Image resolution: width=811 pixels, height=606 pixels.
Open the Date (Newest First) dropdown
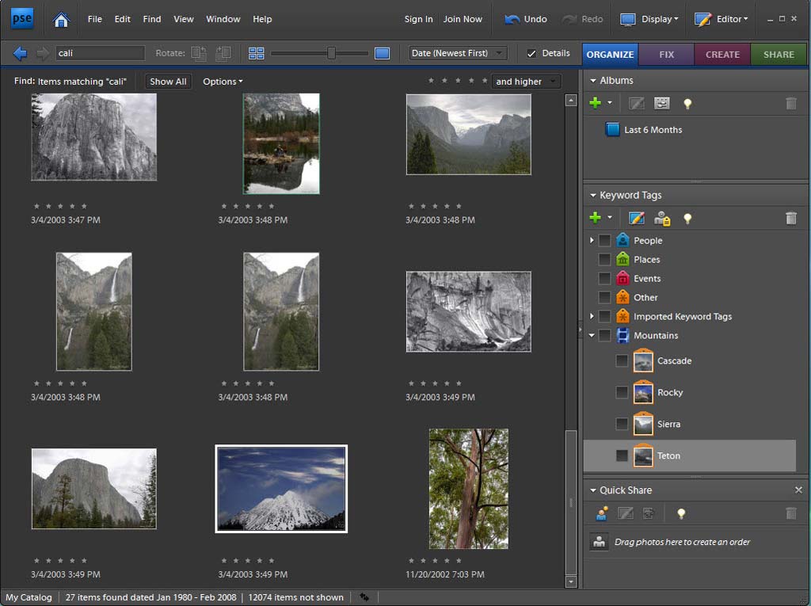[x=457, y=53]
